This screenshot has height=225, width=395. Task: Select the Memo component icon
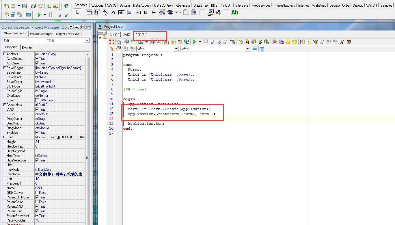[130, 12]
